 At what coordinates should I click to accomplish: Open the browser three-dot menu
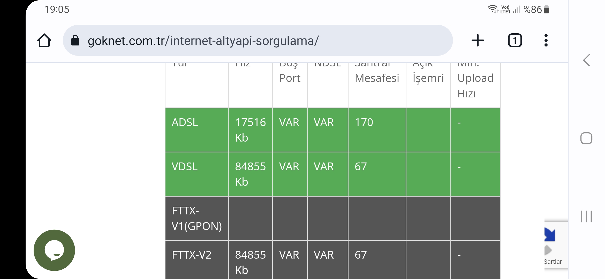coord(546,41)
